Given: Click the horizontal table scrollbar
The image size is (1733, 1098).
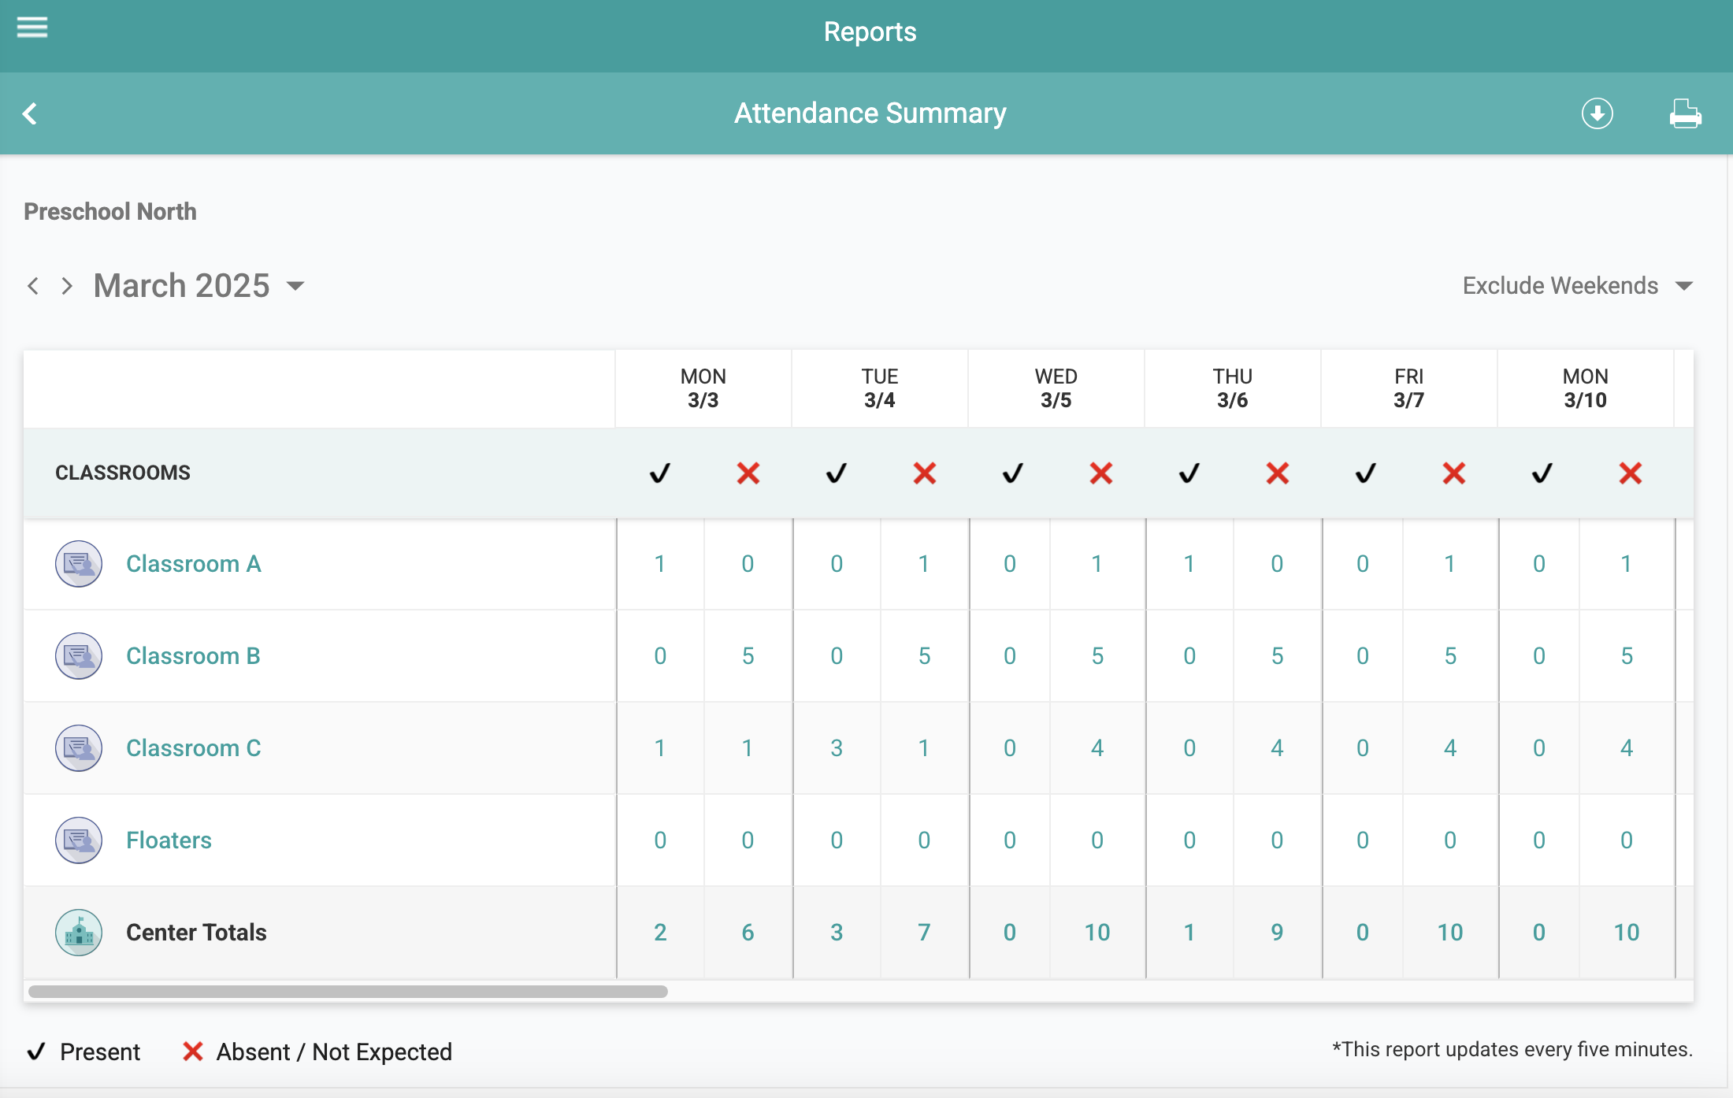Looking at the screenshot, I should point(348,992).
